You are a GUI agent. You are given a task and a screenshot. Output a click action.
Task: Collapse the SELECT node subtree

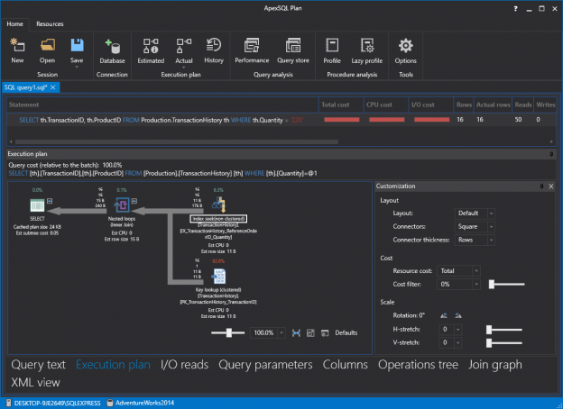[50, 201]
